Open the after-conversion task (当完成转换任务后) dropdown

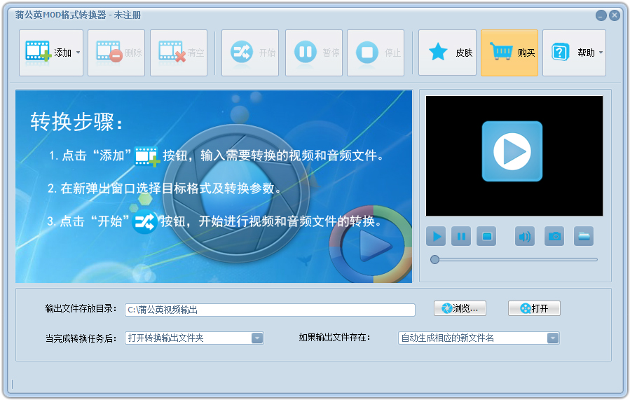257,338
